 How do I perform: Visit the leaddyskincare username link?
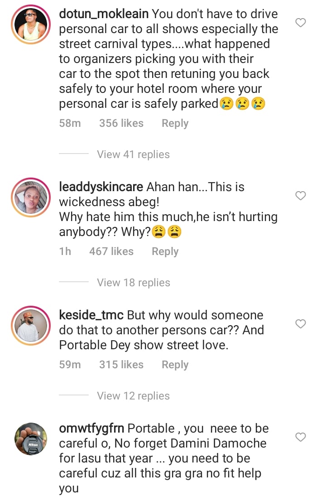(x=101, y=187)
